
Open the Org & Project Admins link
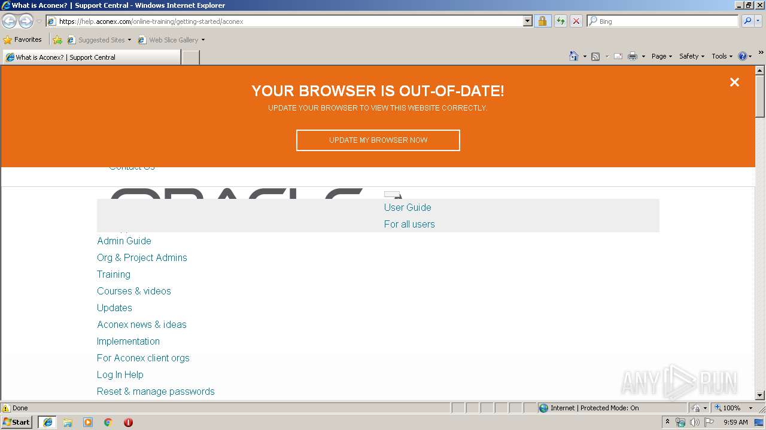(x=142, y=257)
